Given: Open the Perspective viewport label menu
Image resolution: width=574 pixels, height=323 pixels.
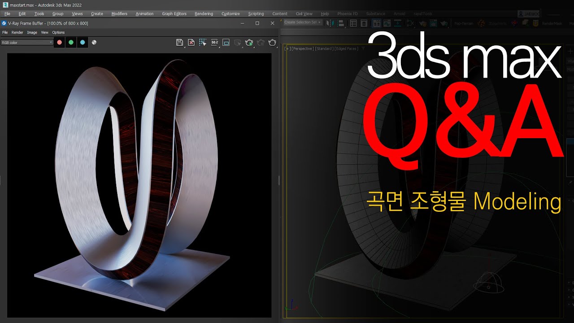Looking at the screenshot, I should pos(303,48).
